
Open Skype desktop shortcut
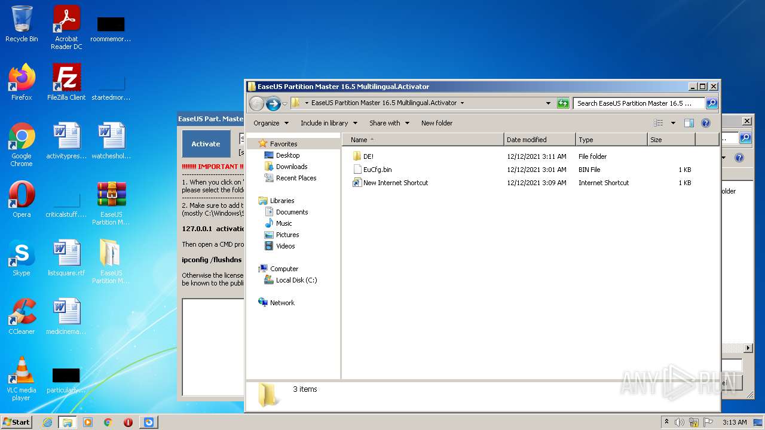click(x=22, y=258)
